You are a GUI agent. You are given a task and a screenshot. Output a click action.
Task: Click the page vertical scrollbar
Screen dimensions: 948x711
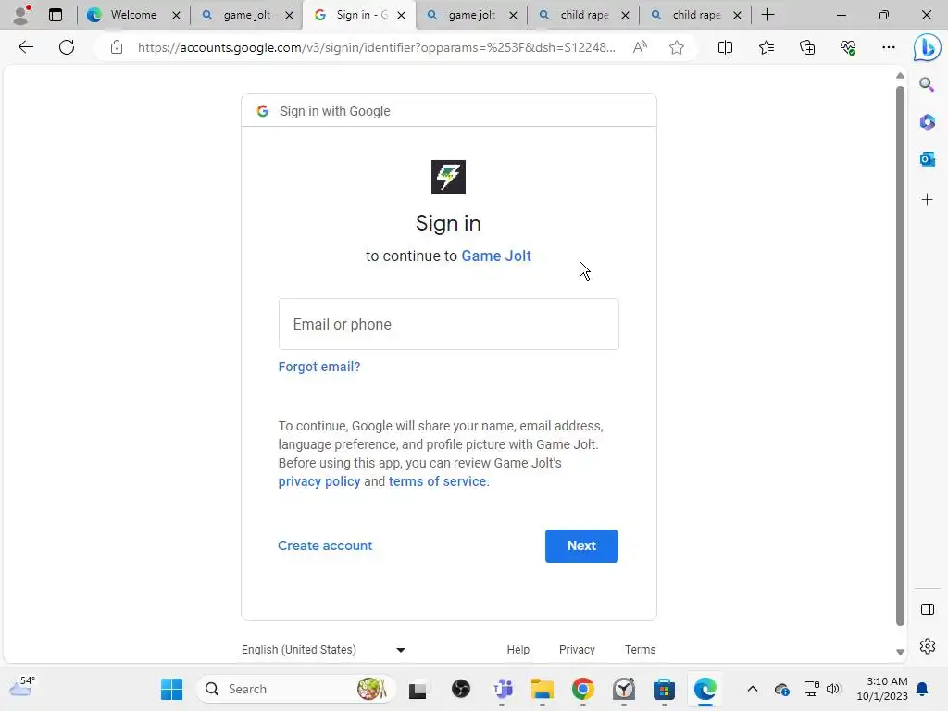(900, 355)
